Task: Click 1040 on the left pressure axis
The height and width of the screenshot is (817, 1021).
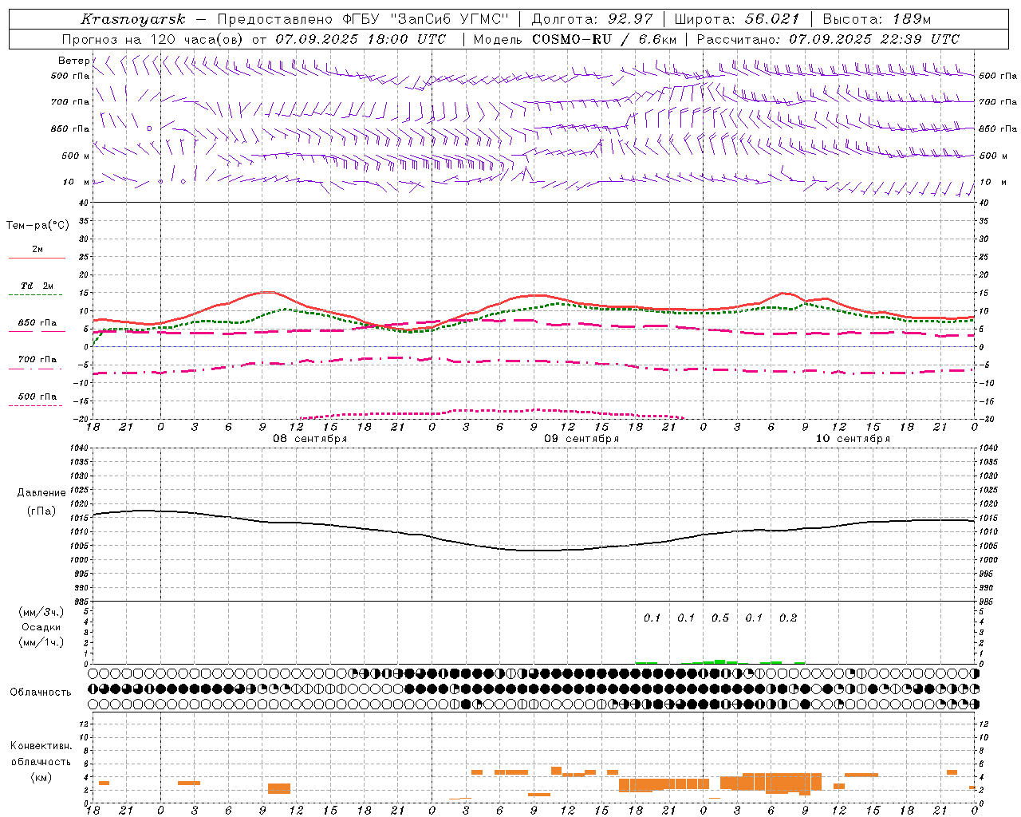Action: [x=78, y=448]
